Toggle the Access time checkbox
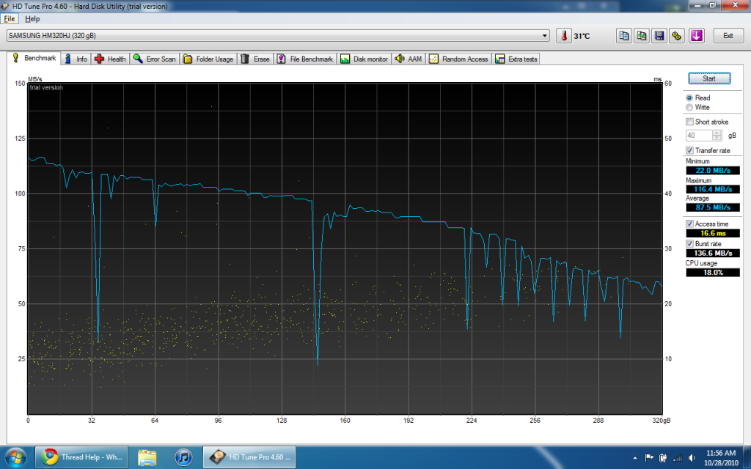This screenshot has width=751, height=469. pyautogui.click(x=689, y=224)
